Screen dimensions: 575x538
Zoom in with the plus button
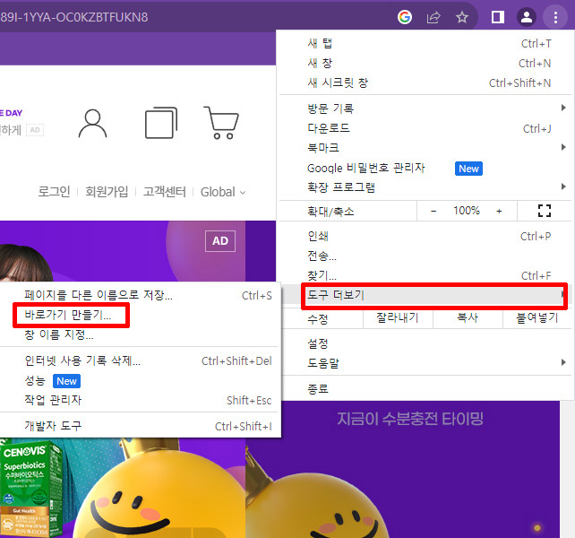[x=499, y=211]
